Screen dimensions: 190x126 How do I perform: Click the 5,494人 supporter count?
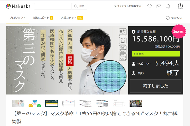coord(167,63)
